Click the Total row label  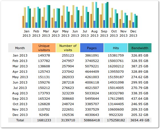20,120
